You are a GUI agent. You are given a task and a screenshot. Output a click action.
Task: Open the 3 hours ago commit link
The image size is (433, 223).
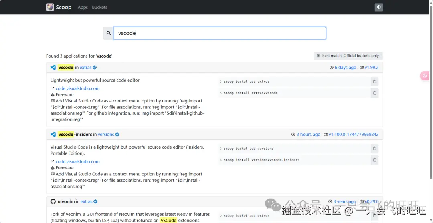(308, 135)
